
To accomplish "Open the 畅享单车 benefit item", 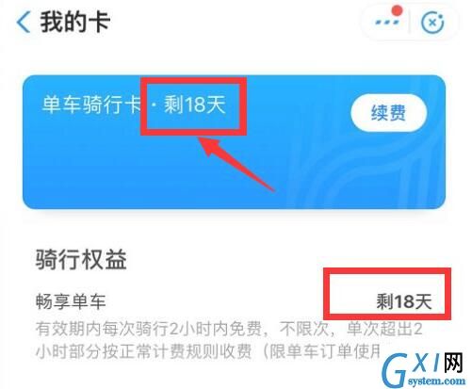I will click(71, 301).
